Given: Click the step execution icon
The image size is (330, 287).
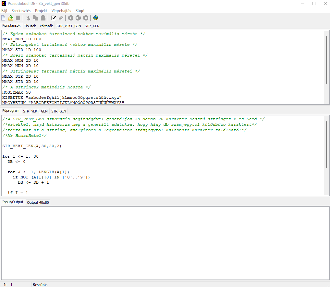Looking at the screenshot, I should click(78, 18).
